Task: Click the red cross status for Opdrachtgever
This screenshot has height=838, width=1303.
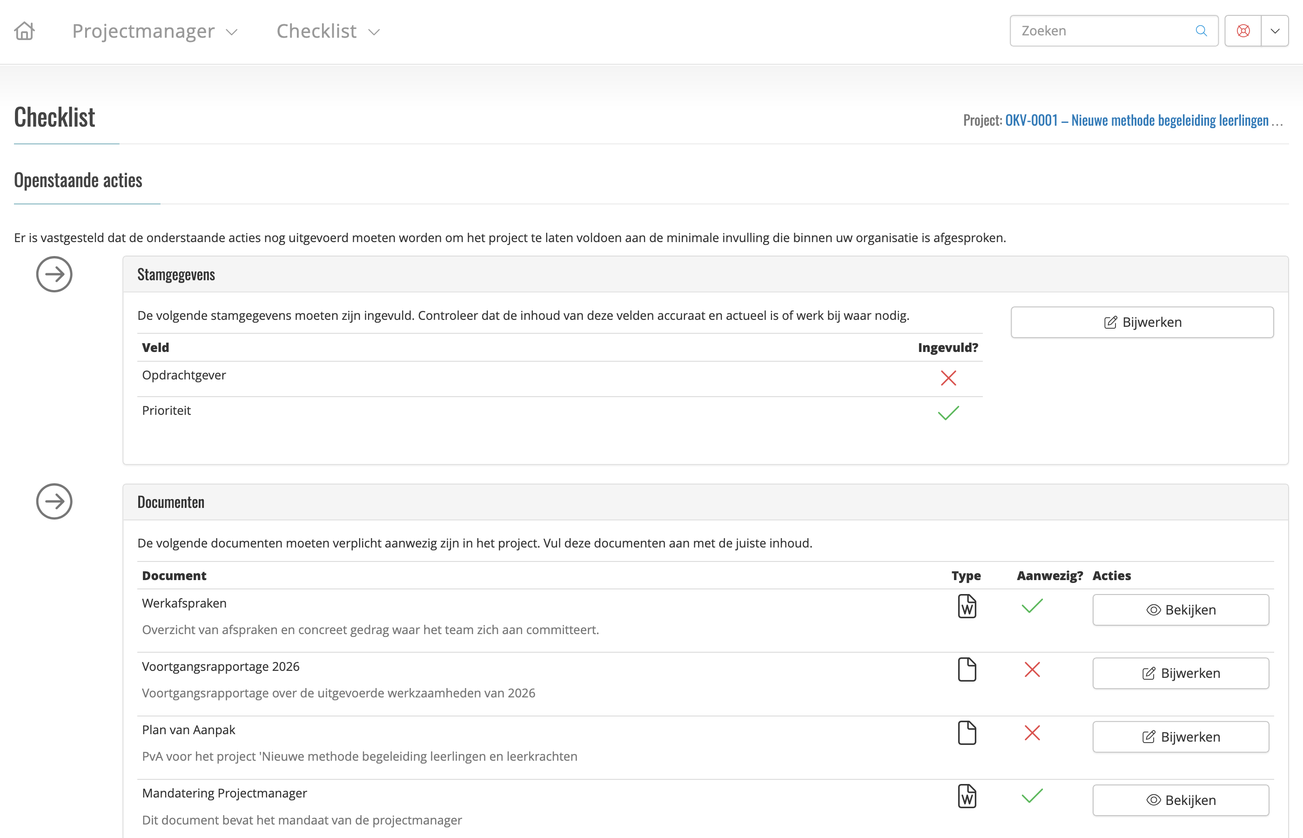Action: pyautogui.click(x=948, y=378)
